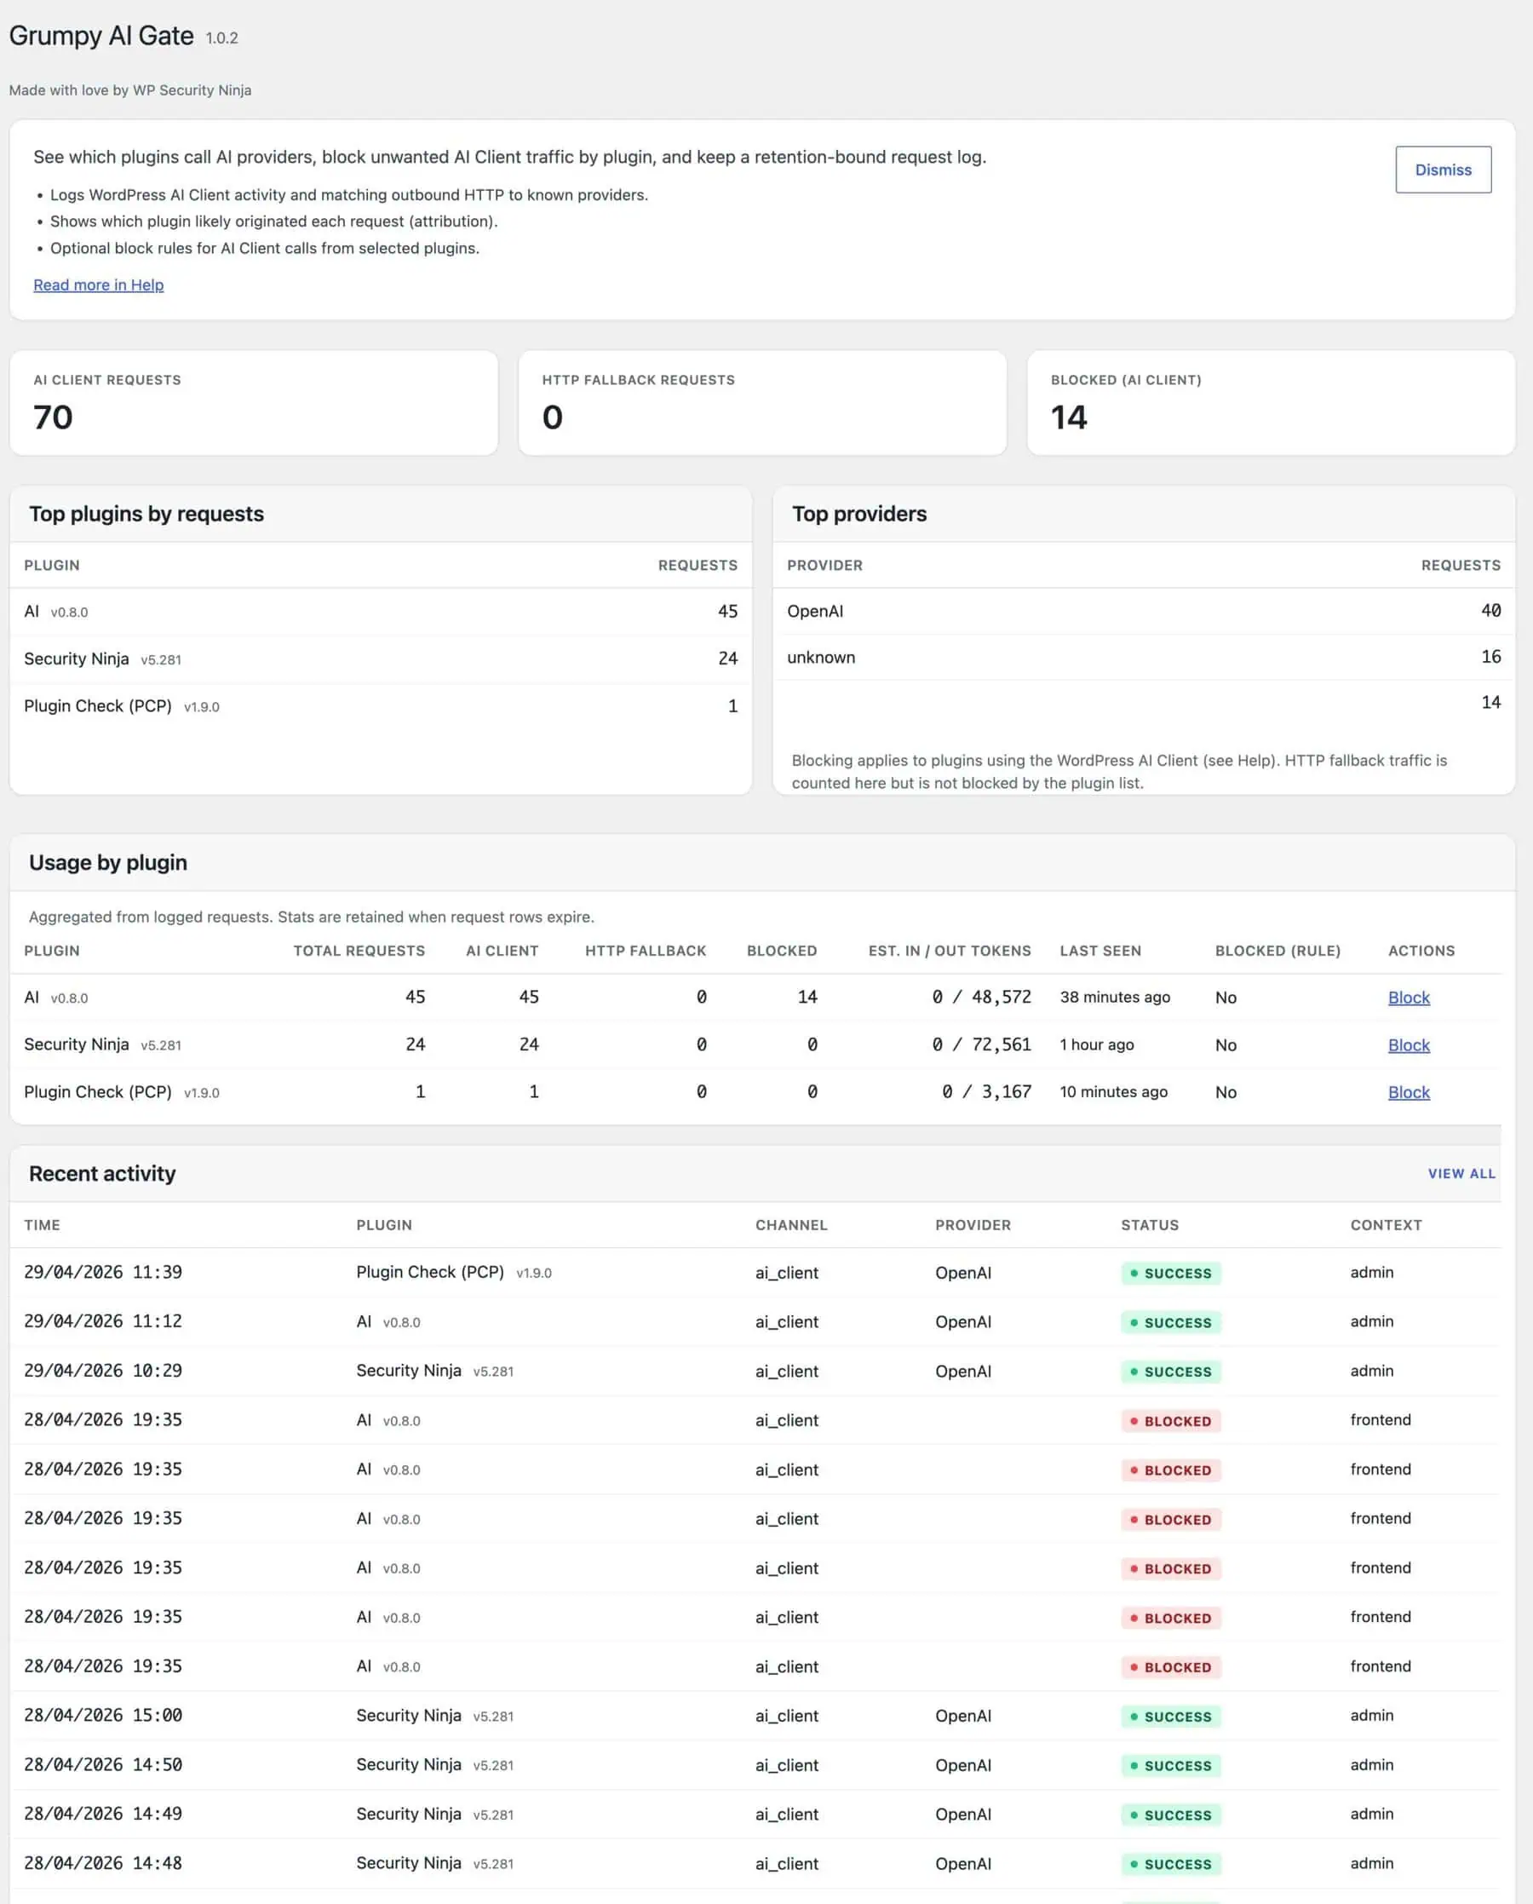
Task: Click SUCCESS badge in the 11:12 row
Action: point(1171,1323)
